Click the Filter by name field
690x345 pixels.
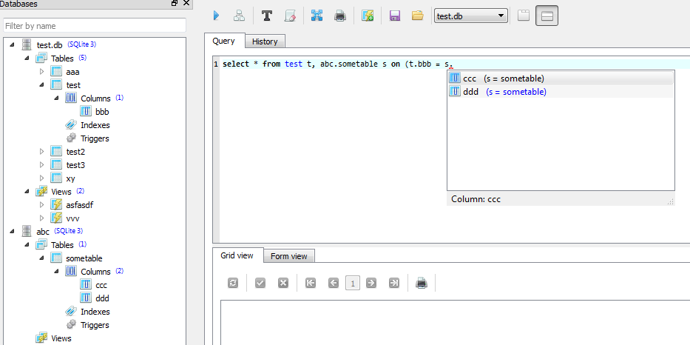pos(94,26)
